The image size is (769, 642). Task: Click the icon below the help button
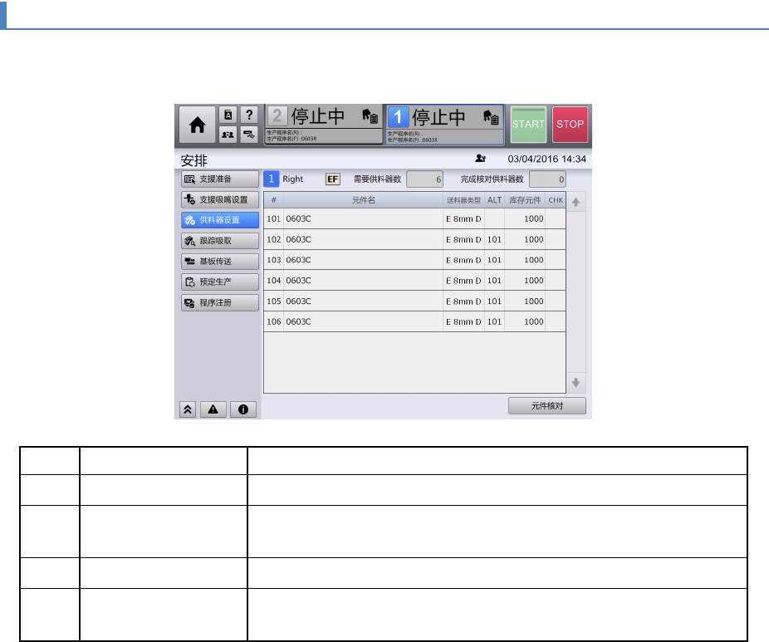pyautogui.click(x=249, y=135)
